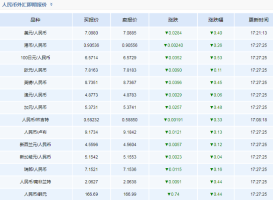
Task: Select the 人民币/卢布 row label
Action: pos(35,132)
